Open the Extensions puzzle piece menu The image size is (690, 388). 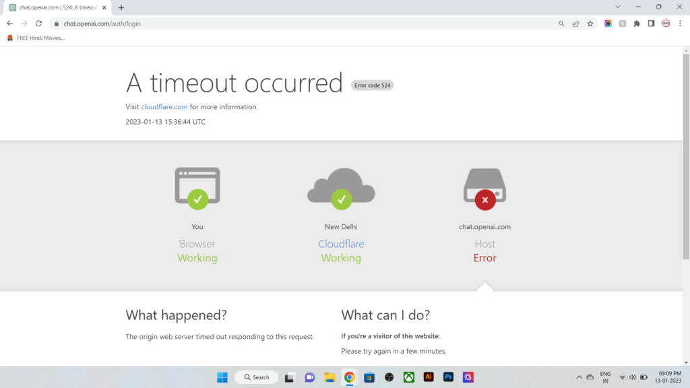(x=637, y=24)
